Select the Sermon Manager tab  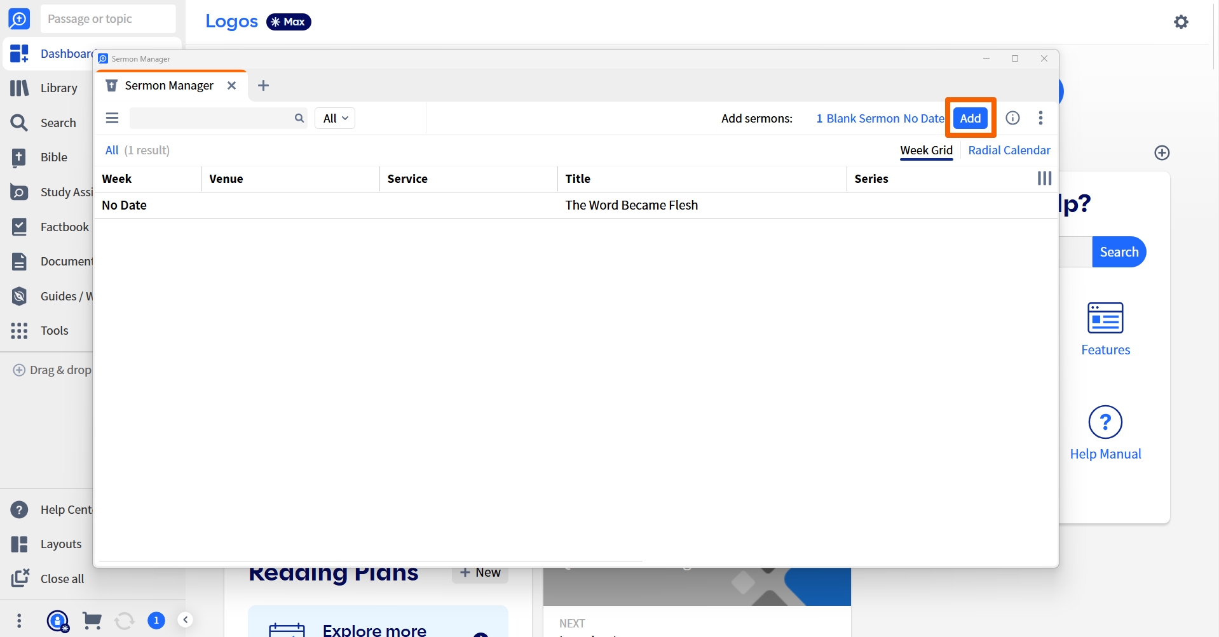(x=168, y=86)
